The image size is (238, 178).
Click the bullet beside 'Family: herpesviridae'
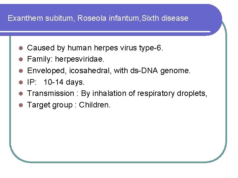pos(21,59)
